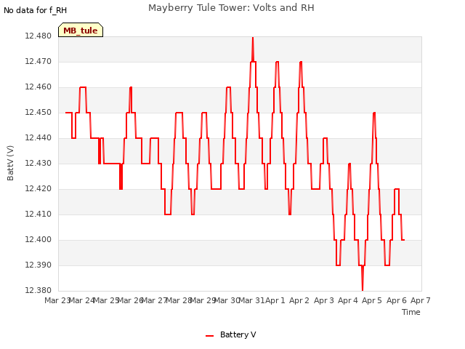Click the 12.460 y-axis tick label

[x=38, y=87]
